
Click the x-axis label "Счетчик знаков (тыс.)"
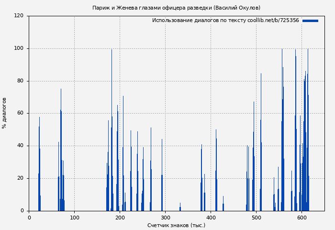pos(176,225)
